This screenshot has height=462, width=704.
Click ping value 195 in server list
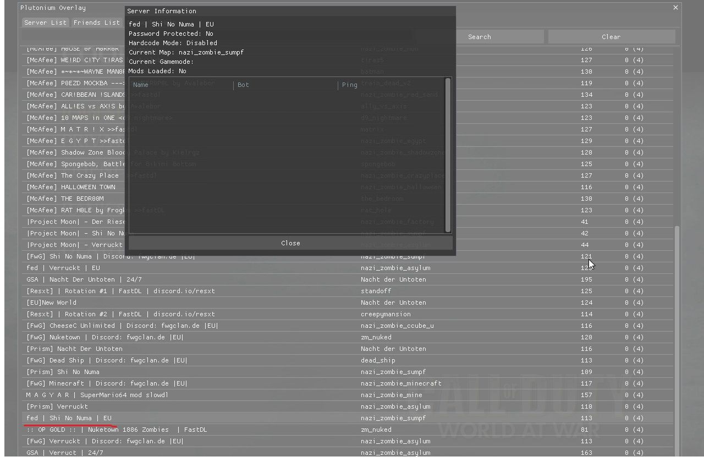(586, 279)
